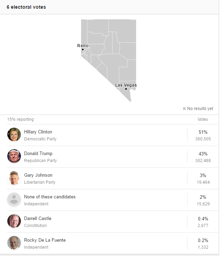Open the Darrell Castle name link

tap(38, 218)
